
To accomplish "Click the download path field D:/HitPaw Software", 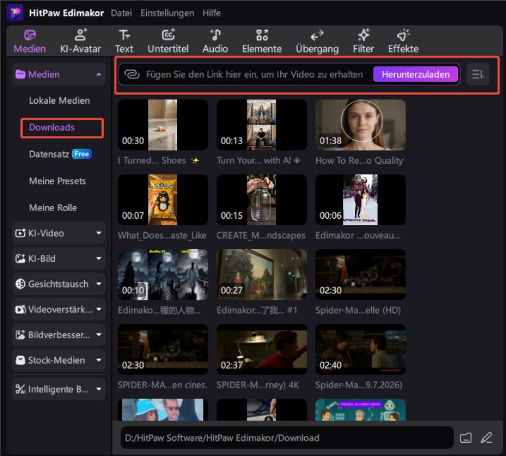I will [287, 438].
